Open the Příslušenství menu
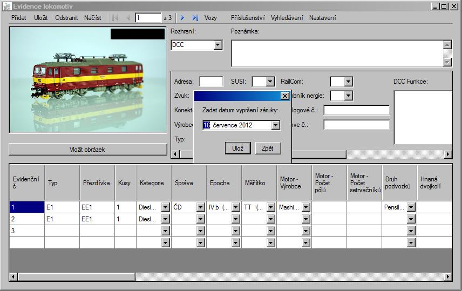The height and width of the screenshot is (291, 462). pyautogui.click(x=247, y=18)
